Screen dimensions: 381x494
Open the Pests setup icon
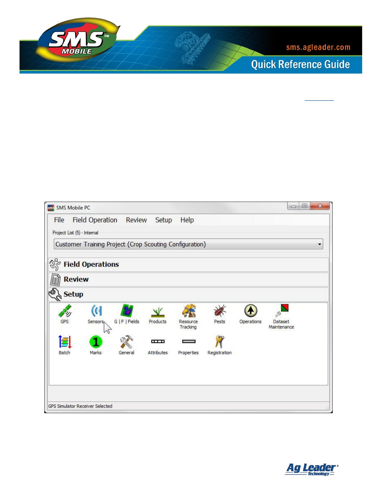pos(220,311)
